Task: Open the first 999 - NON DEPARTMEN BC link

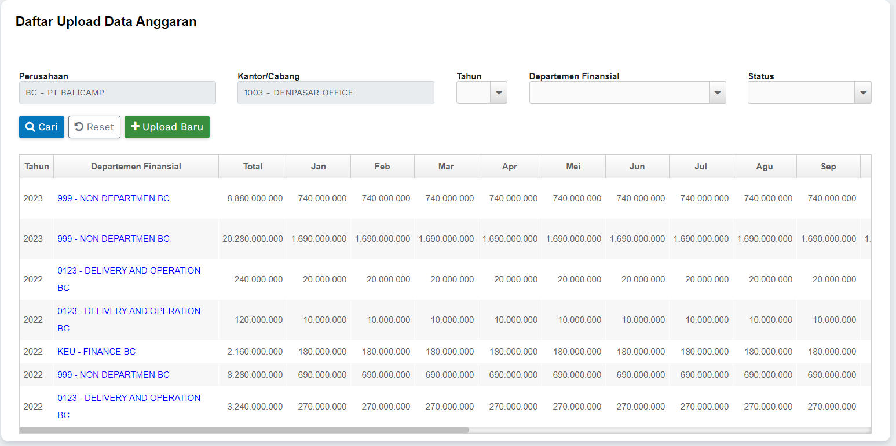Action: pos(114,198)
